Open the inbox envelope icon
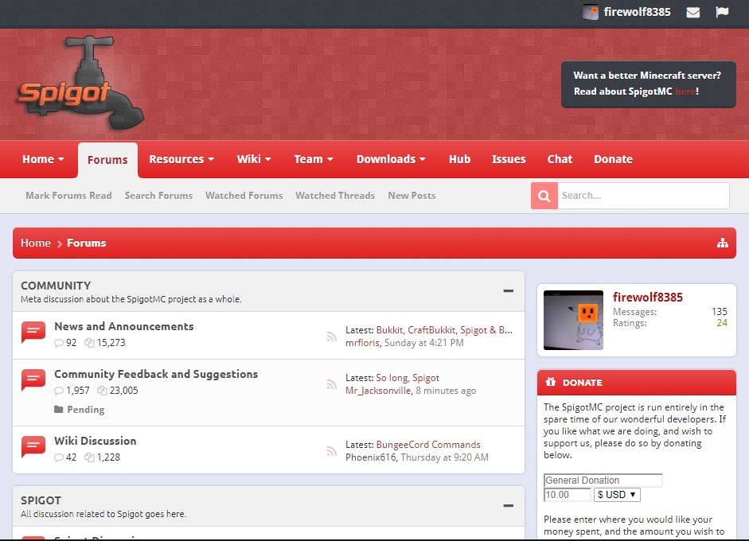The image size is (749, 541). coord(693,12)
